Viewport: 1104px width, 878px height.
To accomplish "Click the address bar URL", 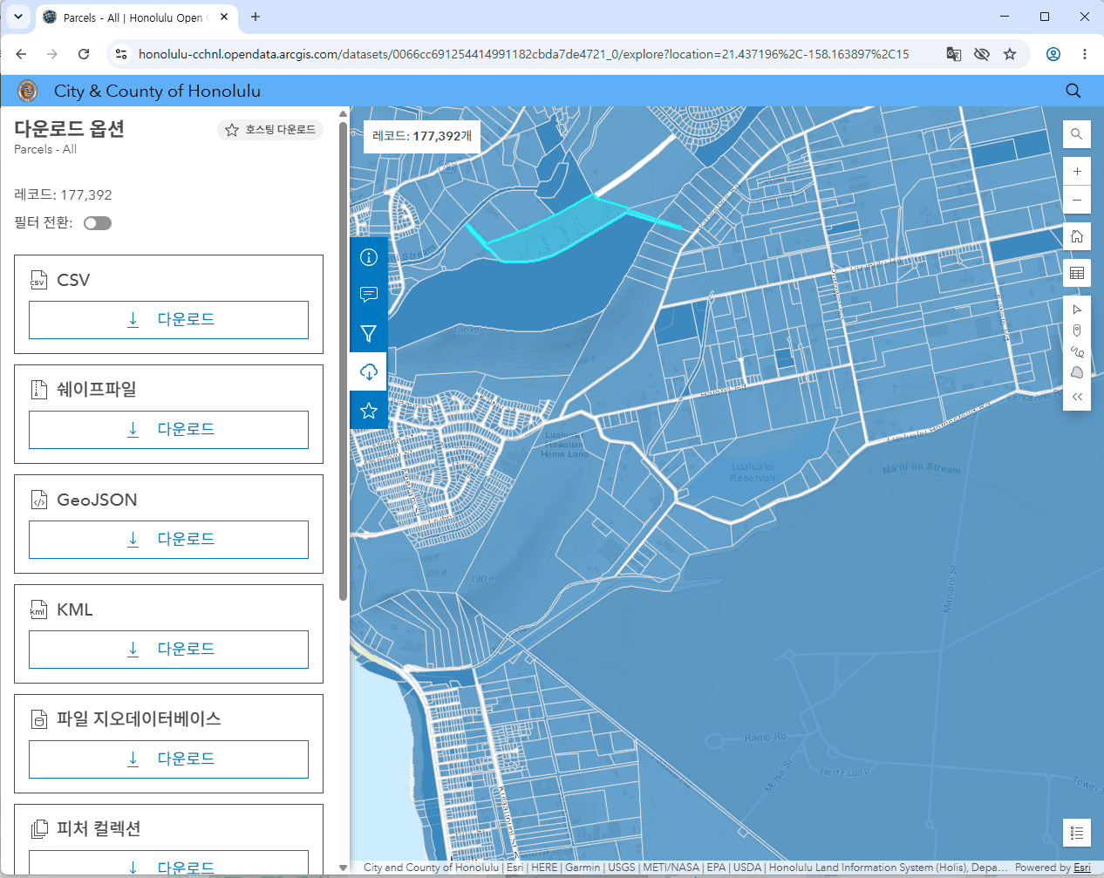I will (x=523, y=54).
